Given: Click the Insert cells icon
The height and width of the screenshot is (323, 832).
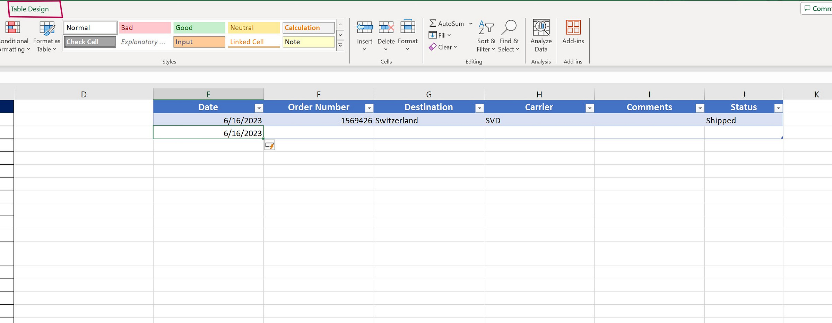Looking at the screenshot, I should tap(365, 27).
